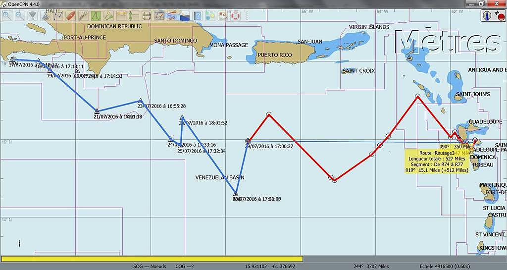Viewport: 507px width, 270px height.
Task: Click '244° 3702 Miles' status field
Action: pyautogui.click(x=371, y=267)
